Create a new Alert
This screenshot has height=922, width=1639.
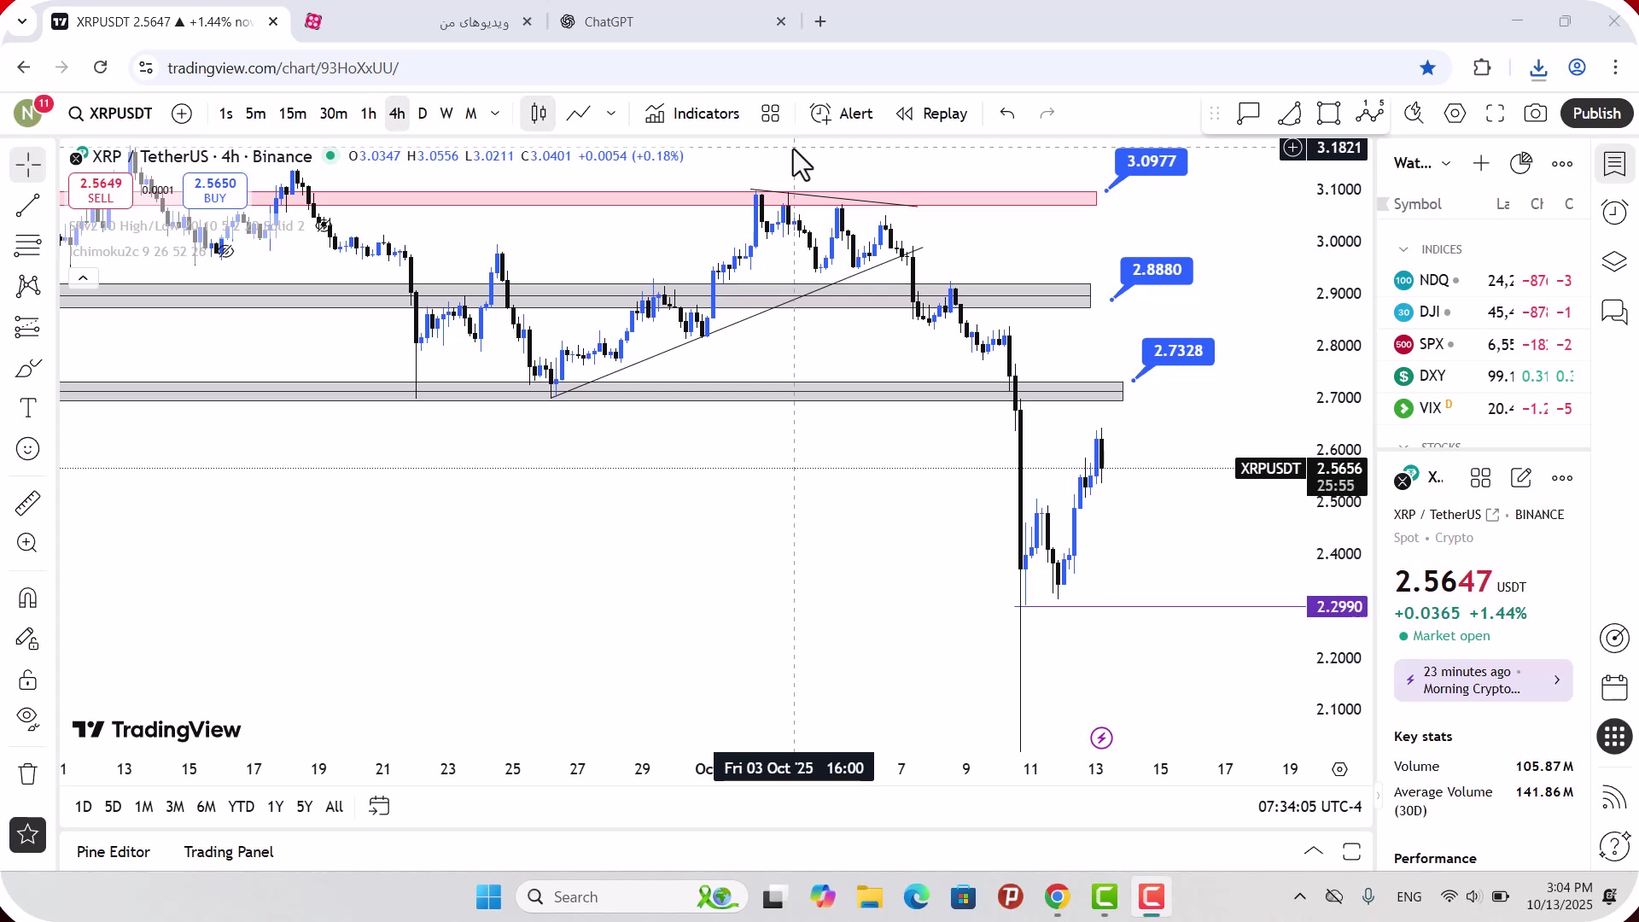842,114
